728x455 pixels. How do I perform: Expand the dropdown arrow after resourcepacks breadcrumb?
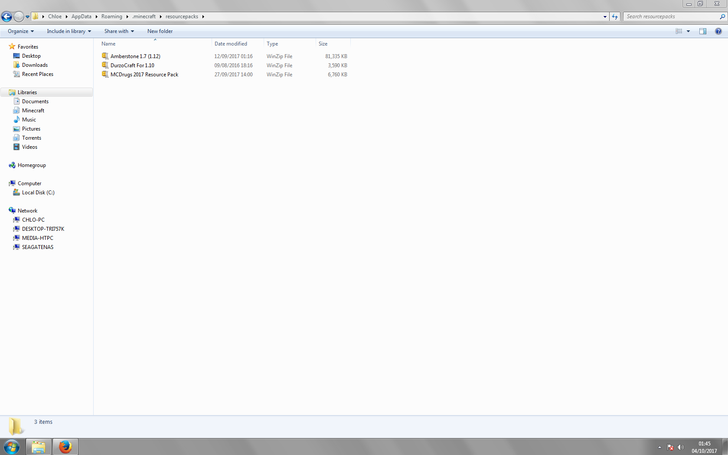[203, 16]
